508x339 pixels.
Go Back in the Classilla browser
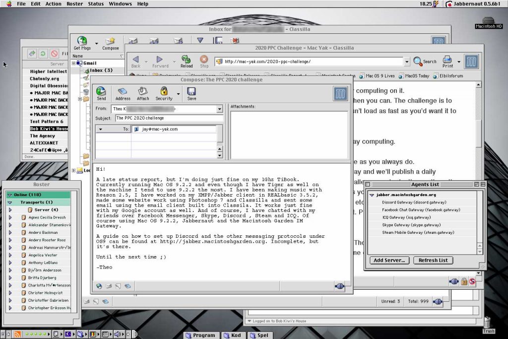click(136, 62)
